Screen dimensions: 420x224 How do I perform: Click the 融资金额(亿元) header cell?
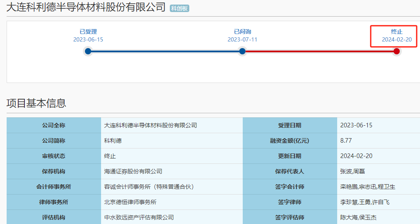click(290, 141)
